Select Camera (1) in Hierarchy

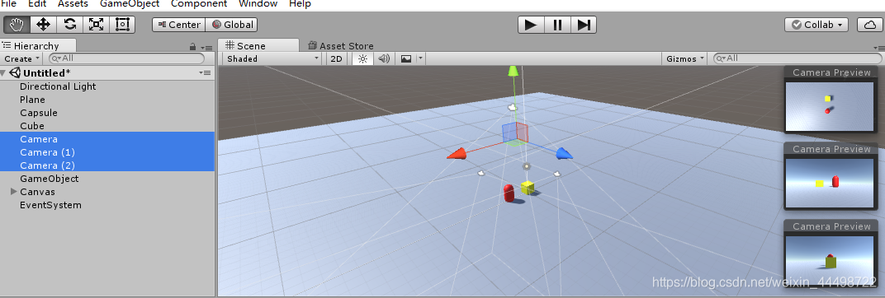coord(47,152)
